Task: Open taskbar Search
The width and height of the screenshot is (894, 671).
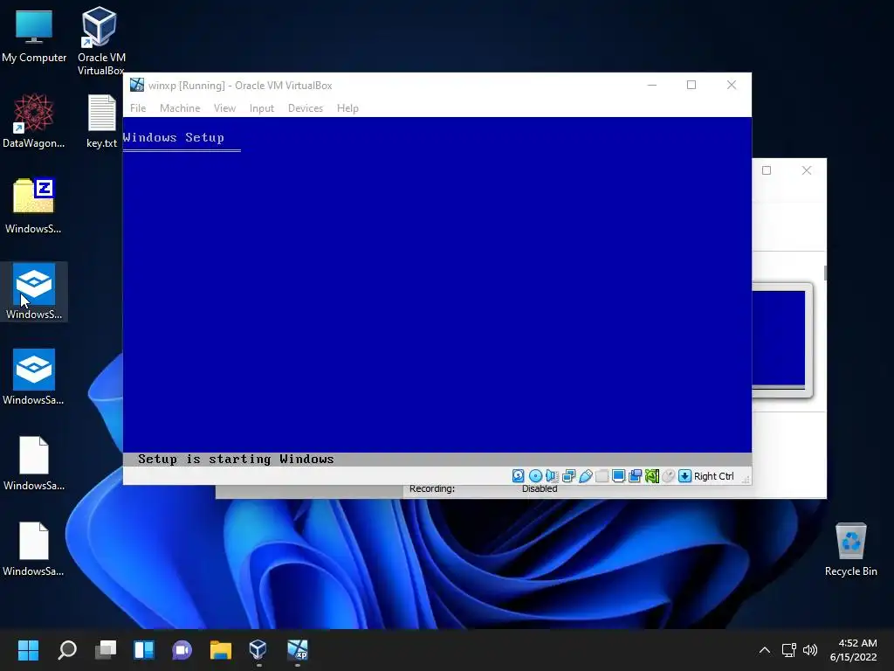Action: coord(66,650)
